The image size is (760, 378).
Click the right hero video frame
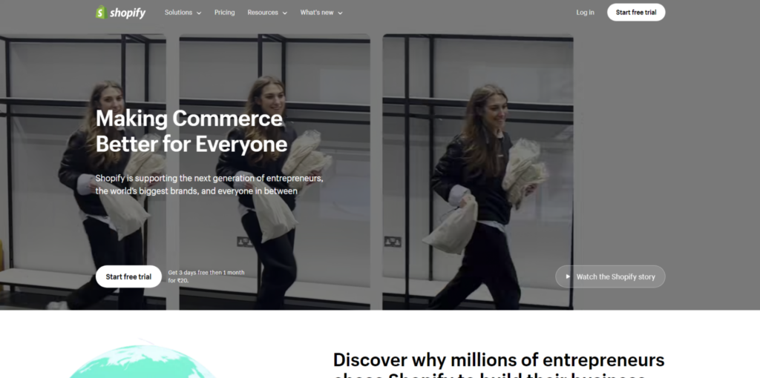tap(478, 172)
